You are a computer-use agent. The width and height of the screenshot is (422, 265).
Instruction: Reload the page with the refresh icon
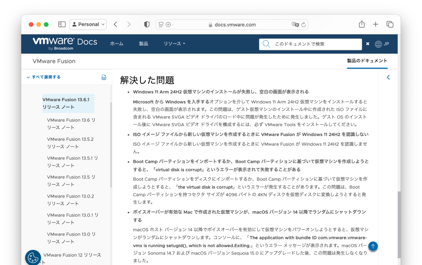click(304, 25)
